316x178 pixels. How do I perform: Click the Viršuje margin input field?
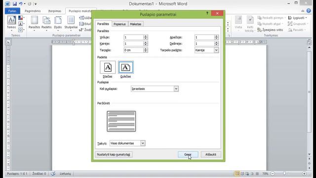click(134, 37)
